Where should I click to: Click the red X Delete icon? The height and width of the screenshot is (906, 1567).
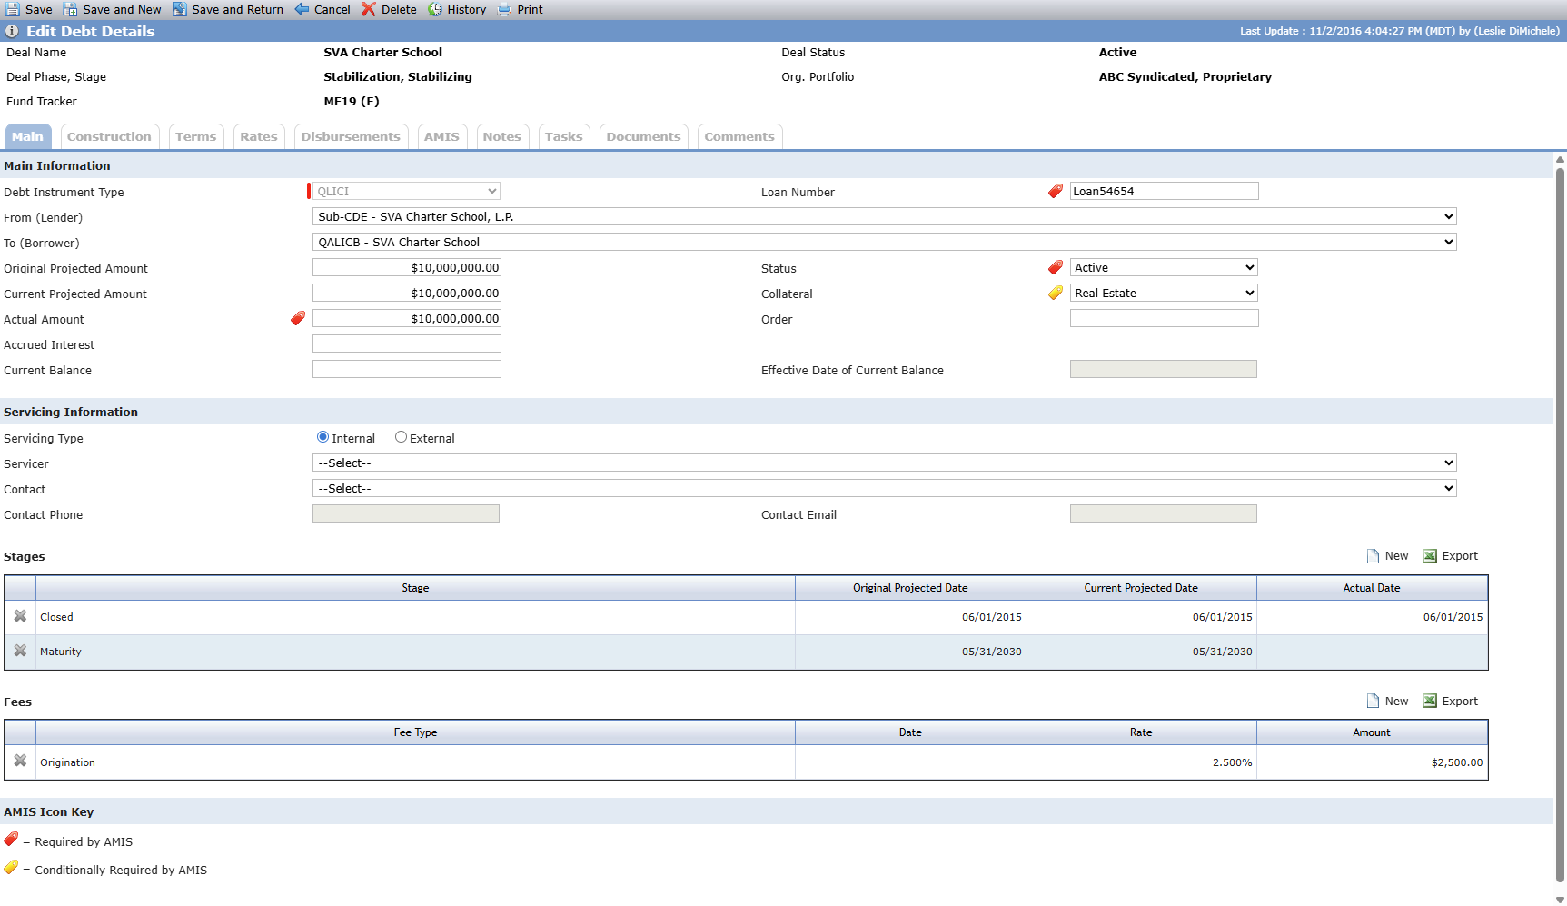coord(369,9)
